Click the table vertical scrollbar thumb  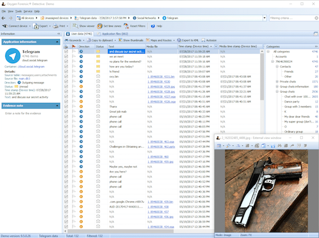262,76
